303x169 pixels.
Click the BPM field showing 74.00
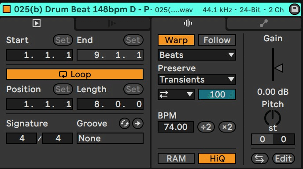point(176,127)
